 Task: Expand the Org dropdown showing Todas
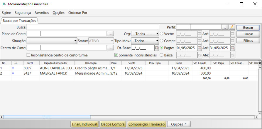click(x=145, y=34)
